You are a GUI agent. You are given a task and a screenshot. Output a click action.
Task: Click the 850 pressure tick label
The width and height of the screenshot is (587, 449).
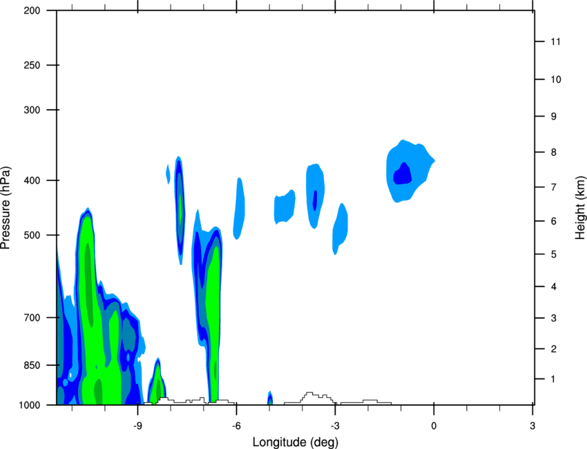click(x=32, y=365)
